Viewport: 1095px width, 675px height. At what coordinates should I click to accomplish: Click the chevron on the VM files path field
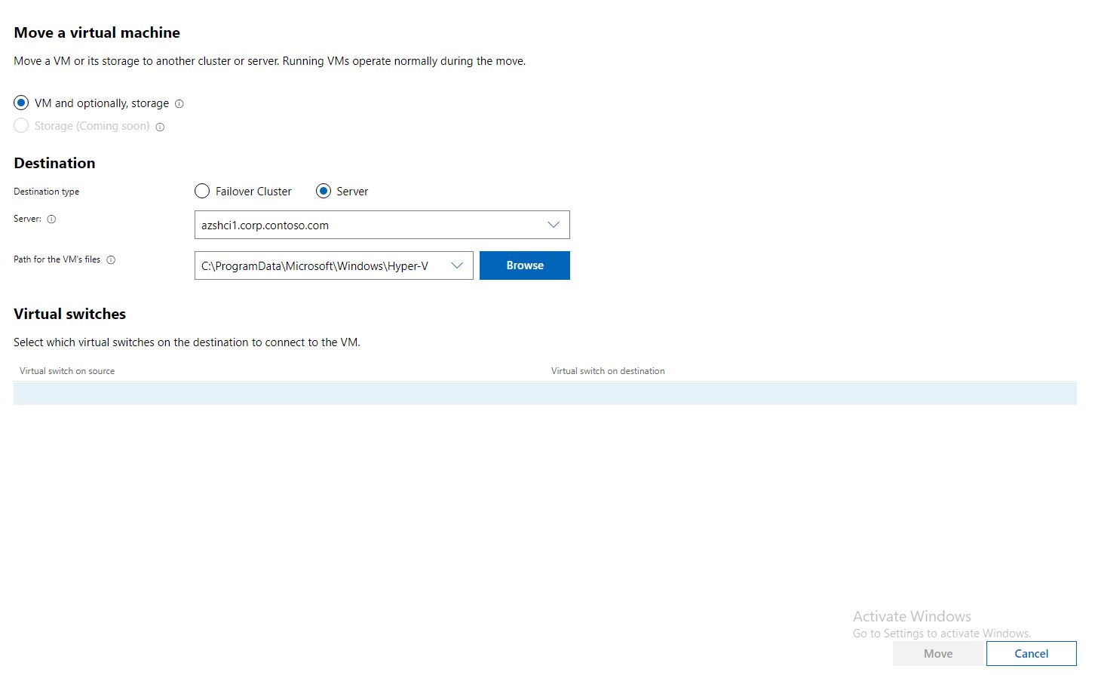click(x=456, y=265)
